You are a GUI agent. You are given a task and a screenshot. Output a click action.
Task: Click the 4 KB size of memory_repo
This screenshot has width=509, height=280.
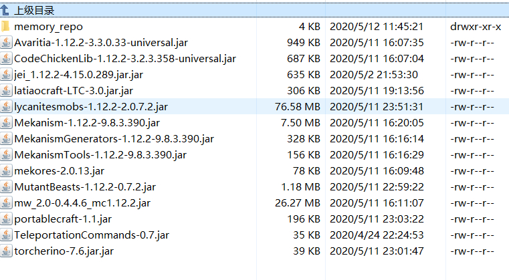pyautogui.click(x=310, y=27)
